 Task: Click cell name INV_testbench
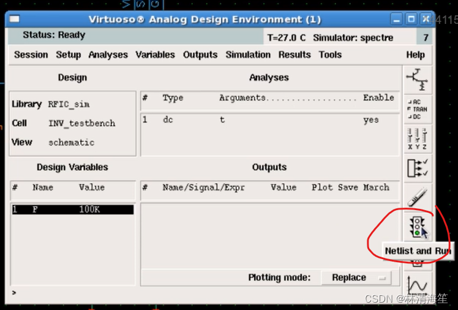pyautogui.click(x=82, y=123)
